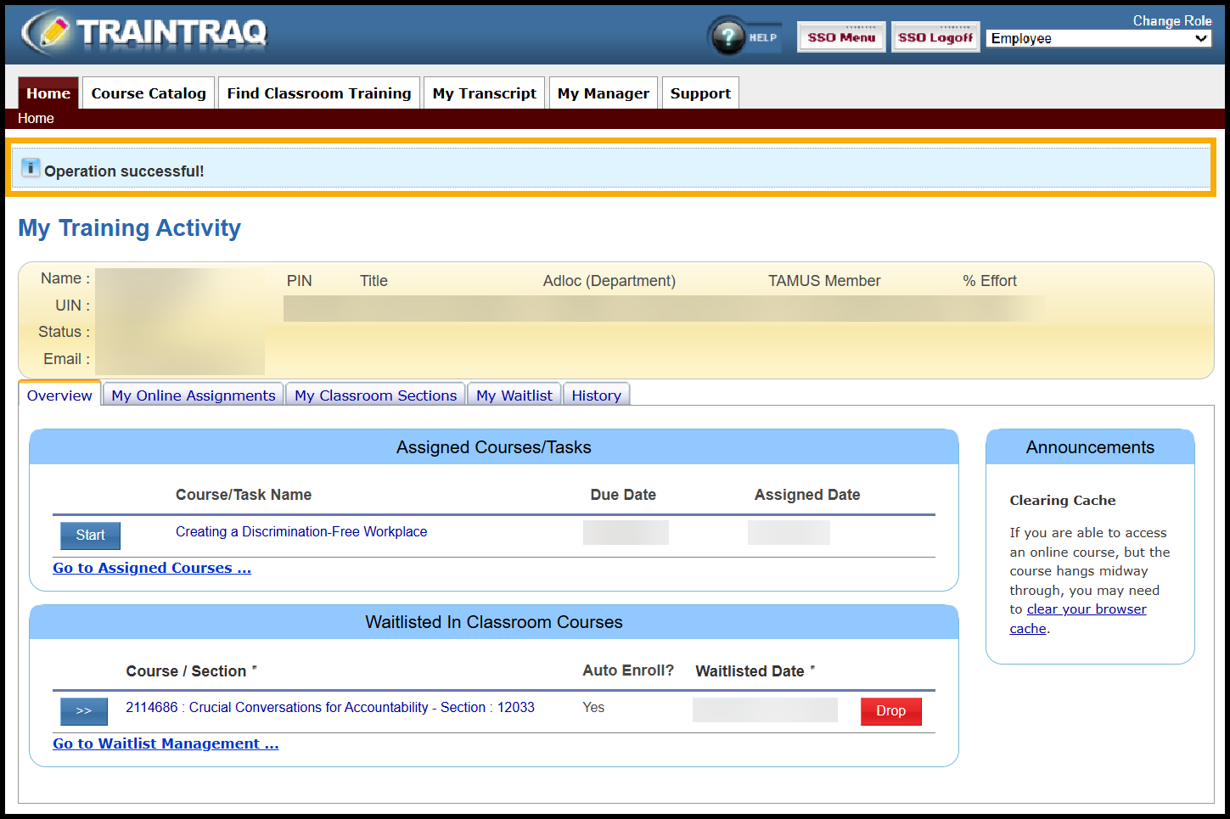Switch to My Classroom Sections tab

tap(375, 395)
